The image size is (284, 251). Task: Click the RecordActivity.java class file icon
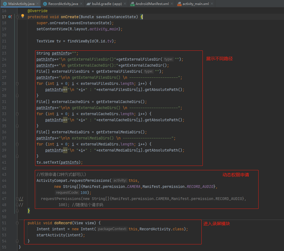click(45, 4)
